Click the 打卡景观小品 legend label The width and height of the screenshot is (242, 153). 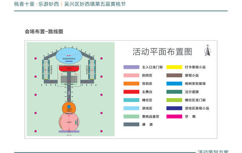tap(195, 67)
